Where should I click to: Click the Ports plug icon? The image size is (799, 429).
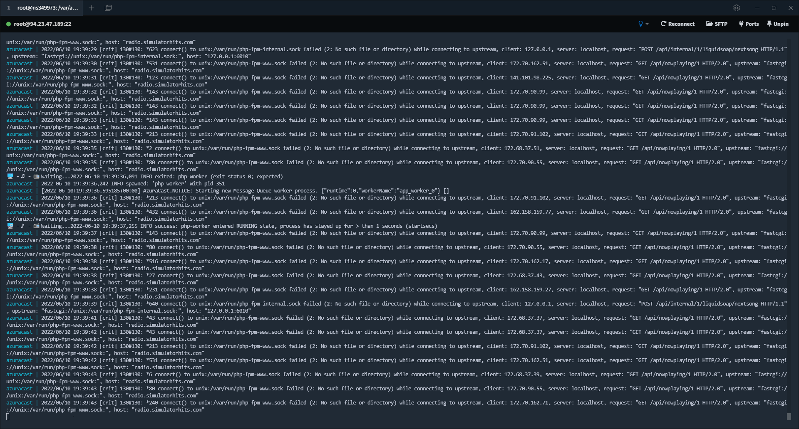click(742, 24)
